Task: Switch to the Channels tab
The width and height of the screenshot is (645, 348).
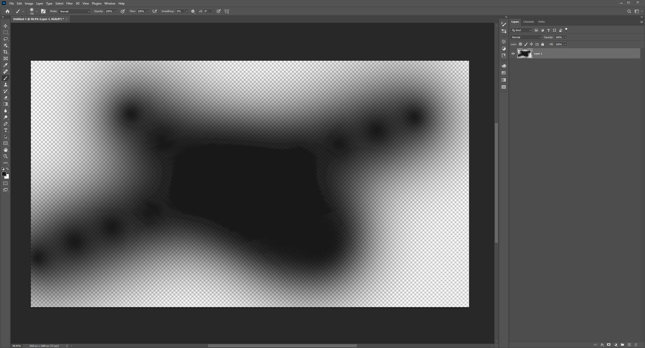Action: click(x=528, y=22)
